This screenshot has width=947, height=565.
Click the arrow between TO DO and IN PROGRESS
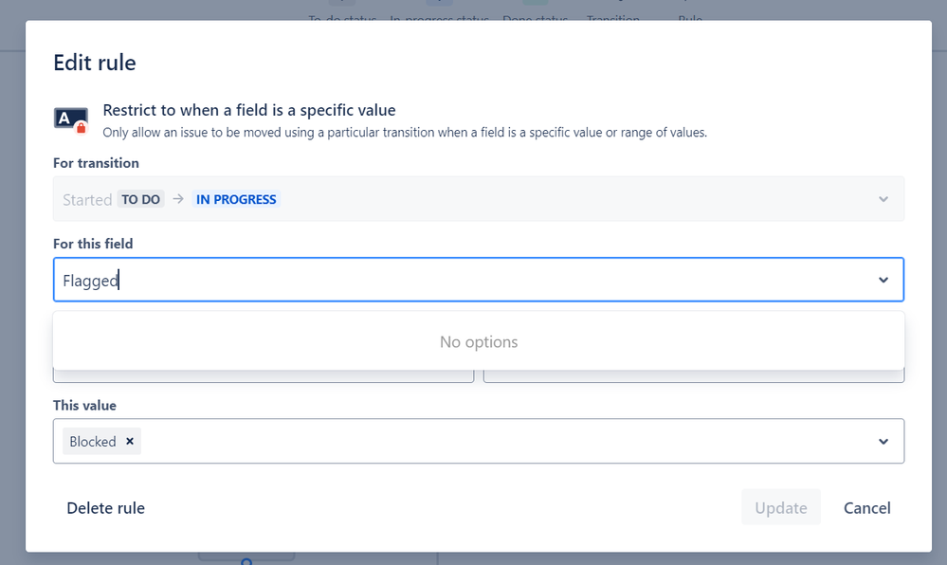click(178, 199)
